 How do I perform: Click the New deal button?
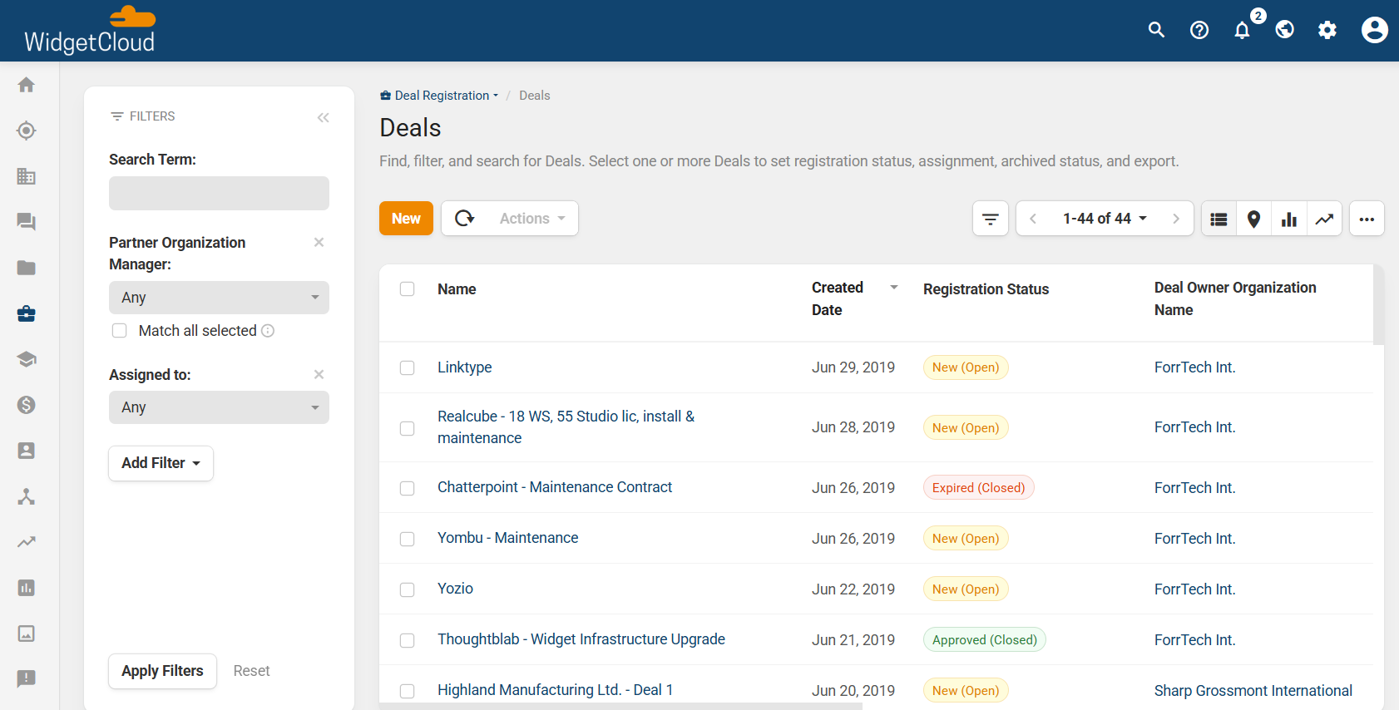point(406,219)
